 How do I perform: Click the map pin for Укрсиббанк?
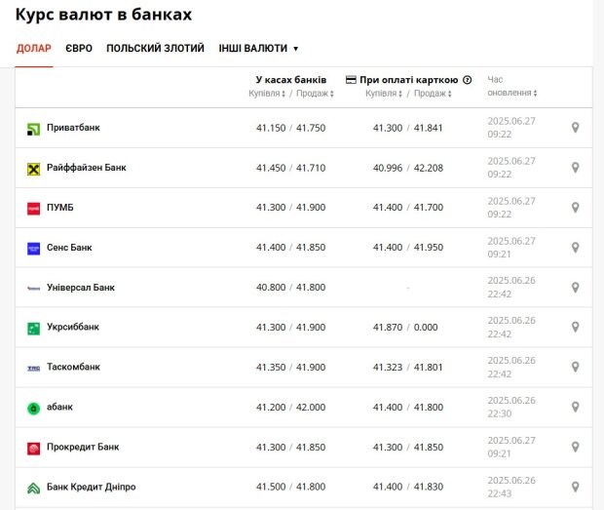(x=575, y=328)
